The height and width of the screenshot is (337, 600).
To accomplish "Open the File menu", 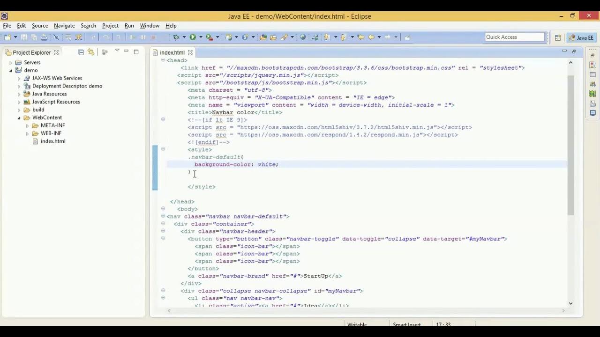I will tap(7, 26).
